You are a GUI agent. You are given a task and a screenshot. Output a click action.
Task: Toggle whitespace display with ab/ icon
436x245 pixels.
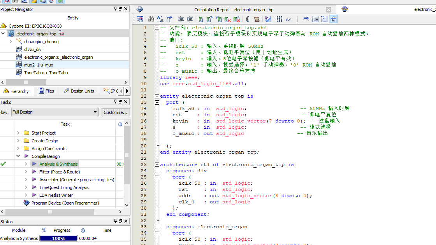[x=288, y=19]
